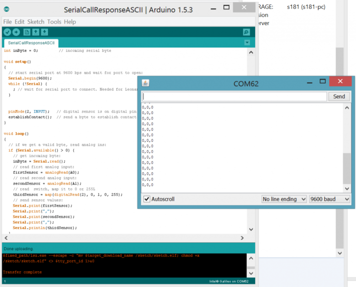
Task: Minimize the COM62 serial monitor window
Action: pos(310,82)
